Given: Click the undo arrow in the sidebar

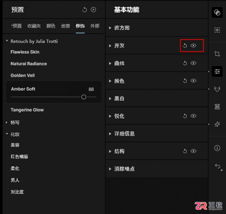Looking at the screenshot, I should coord(218,167).
